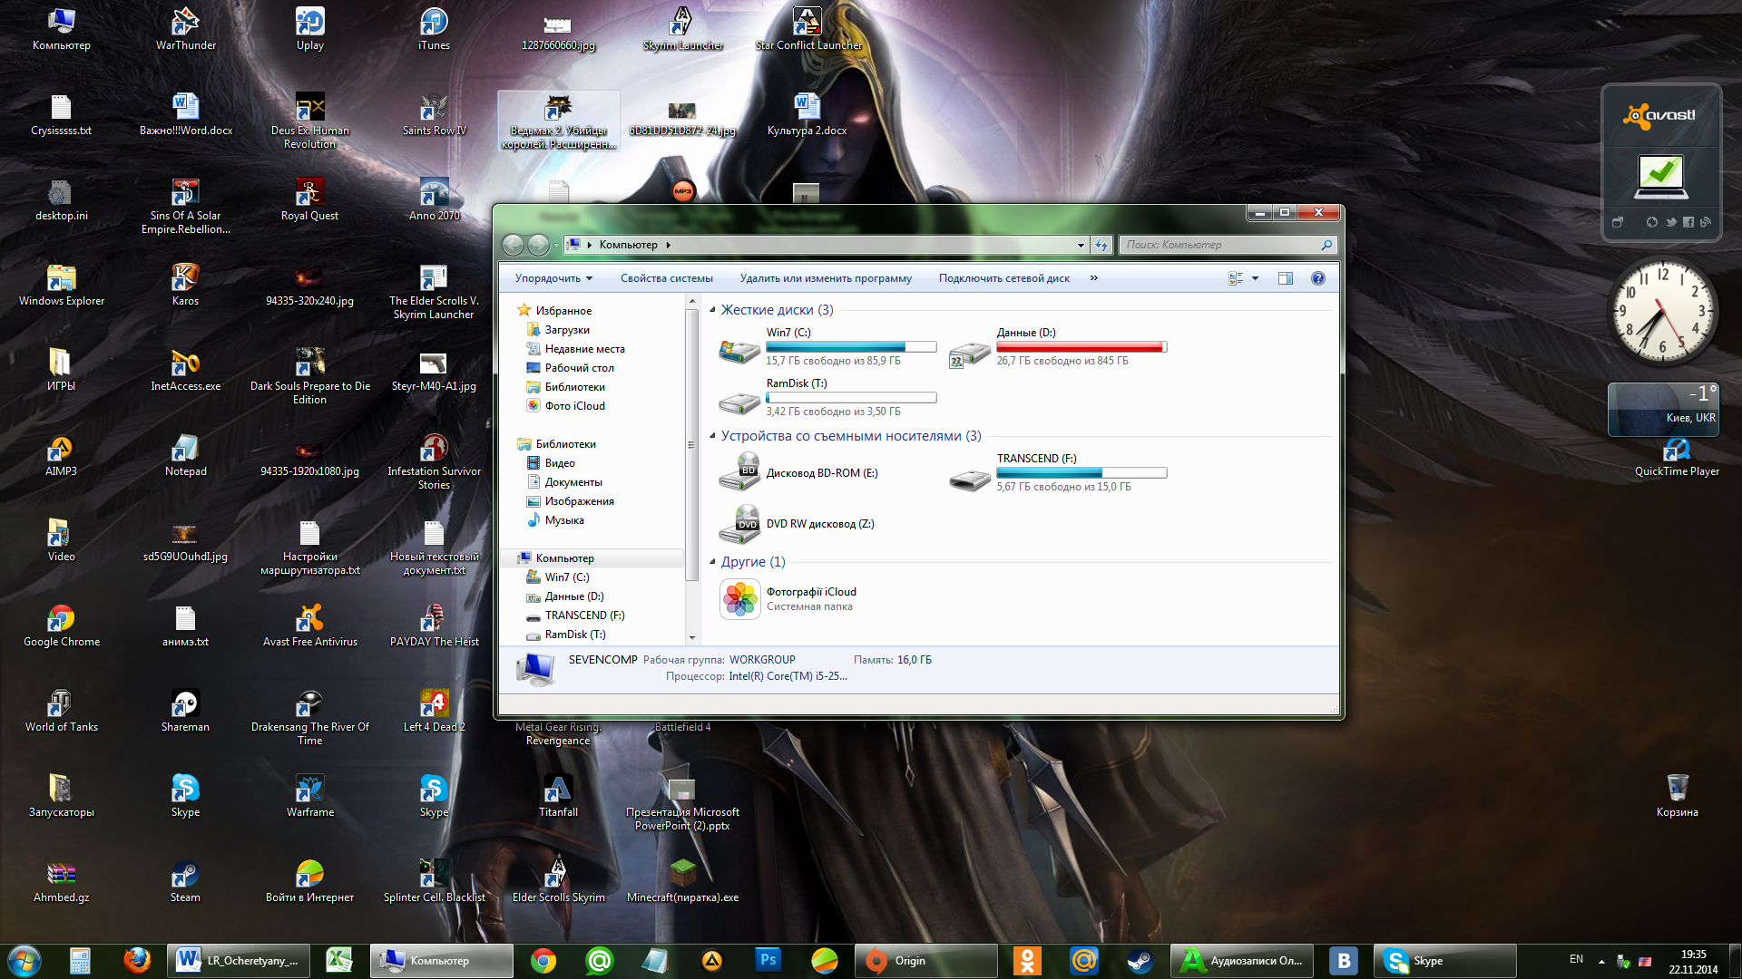Open the Recycle Bin (Корзина)
This screenshot has height=979, width=1742.
1677,795
